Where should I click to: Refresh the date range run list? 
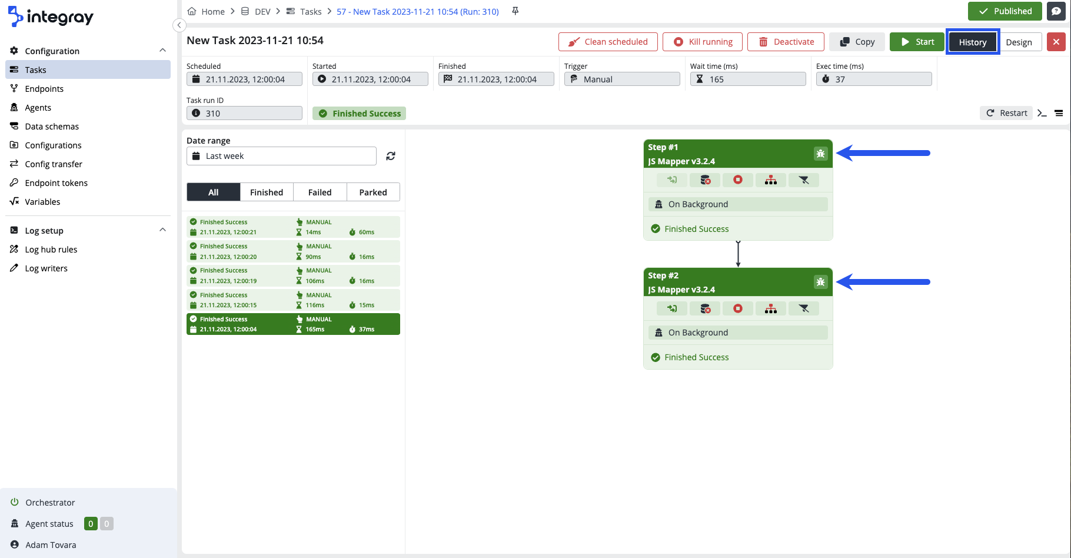pos(391,156)
